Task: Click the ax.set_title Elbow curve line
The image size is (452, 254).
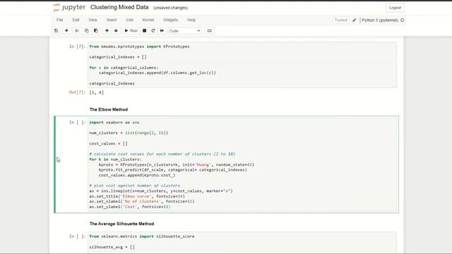Action: (x=137, y=196)
